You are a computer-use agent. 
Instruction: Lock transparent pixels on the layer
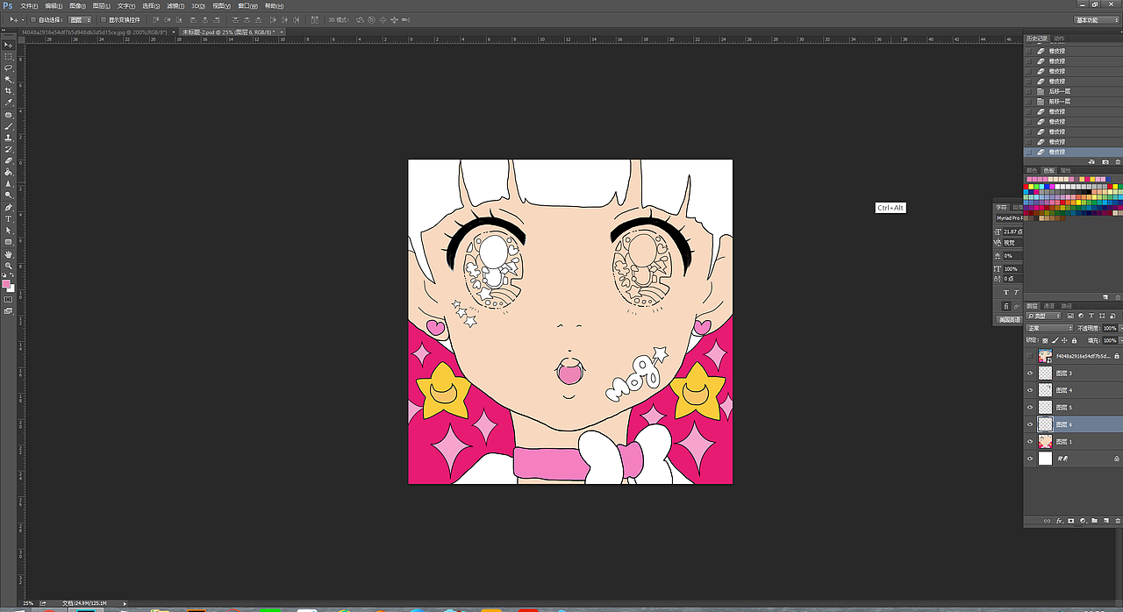[1045, 340]
